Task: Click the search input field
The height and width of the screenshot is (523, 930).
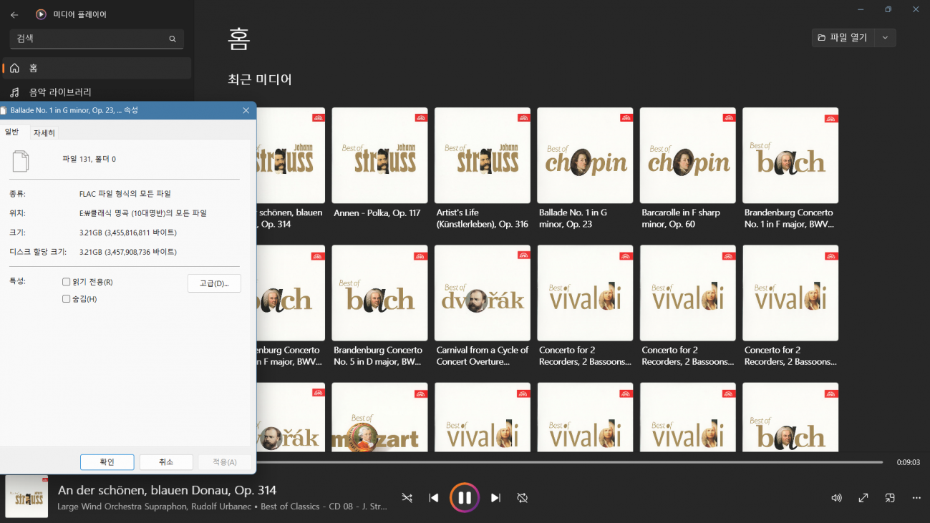Action: click(x=97, y=39)
